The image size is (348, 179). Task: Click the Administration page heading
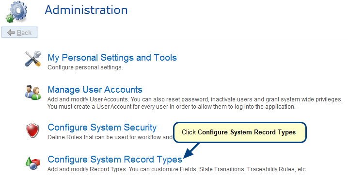click(x=86, y=10)
